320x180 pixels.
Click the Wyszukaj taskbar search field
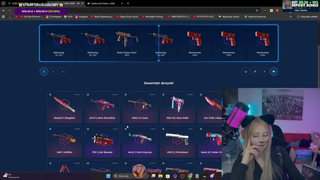tap(130, 176)
